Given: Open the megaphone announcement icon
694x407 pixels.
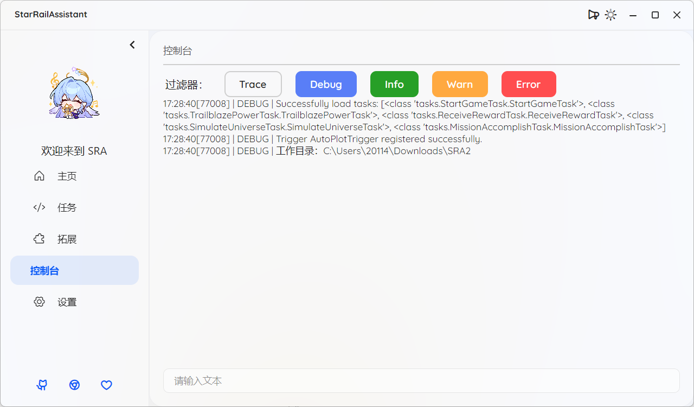Looking at the screenshot, I should (x=593, y=15).
